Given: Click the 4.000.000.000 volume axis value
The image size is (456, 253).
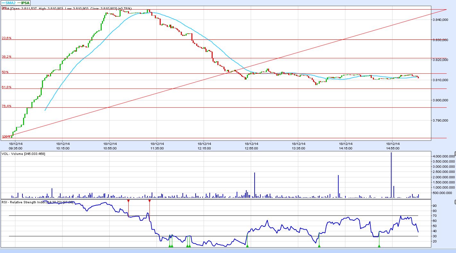Looking at the screenshot, I should (x=444, y=156).
